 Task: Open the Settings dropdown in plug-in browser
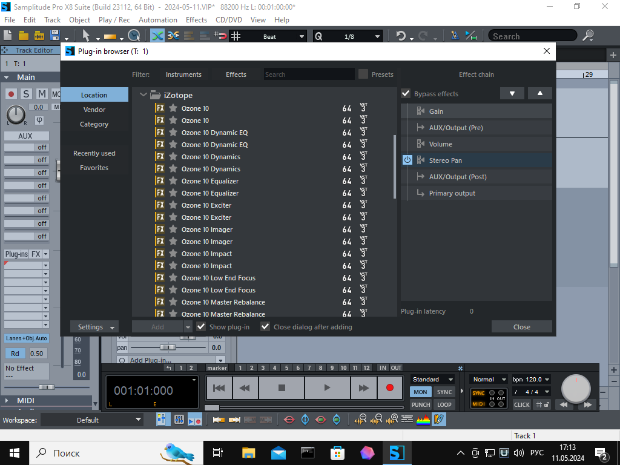(x=94, y=327)
